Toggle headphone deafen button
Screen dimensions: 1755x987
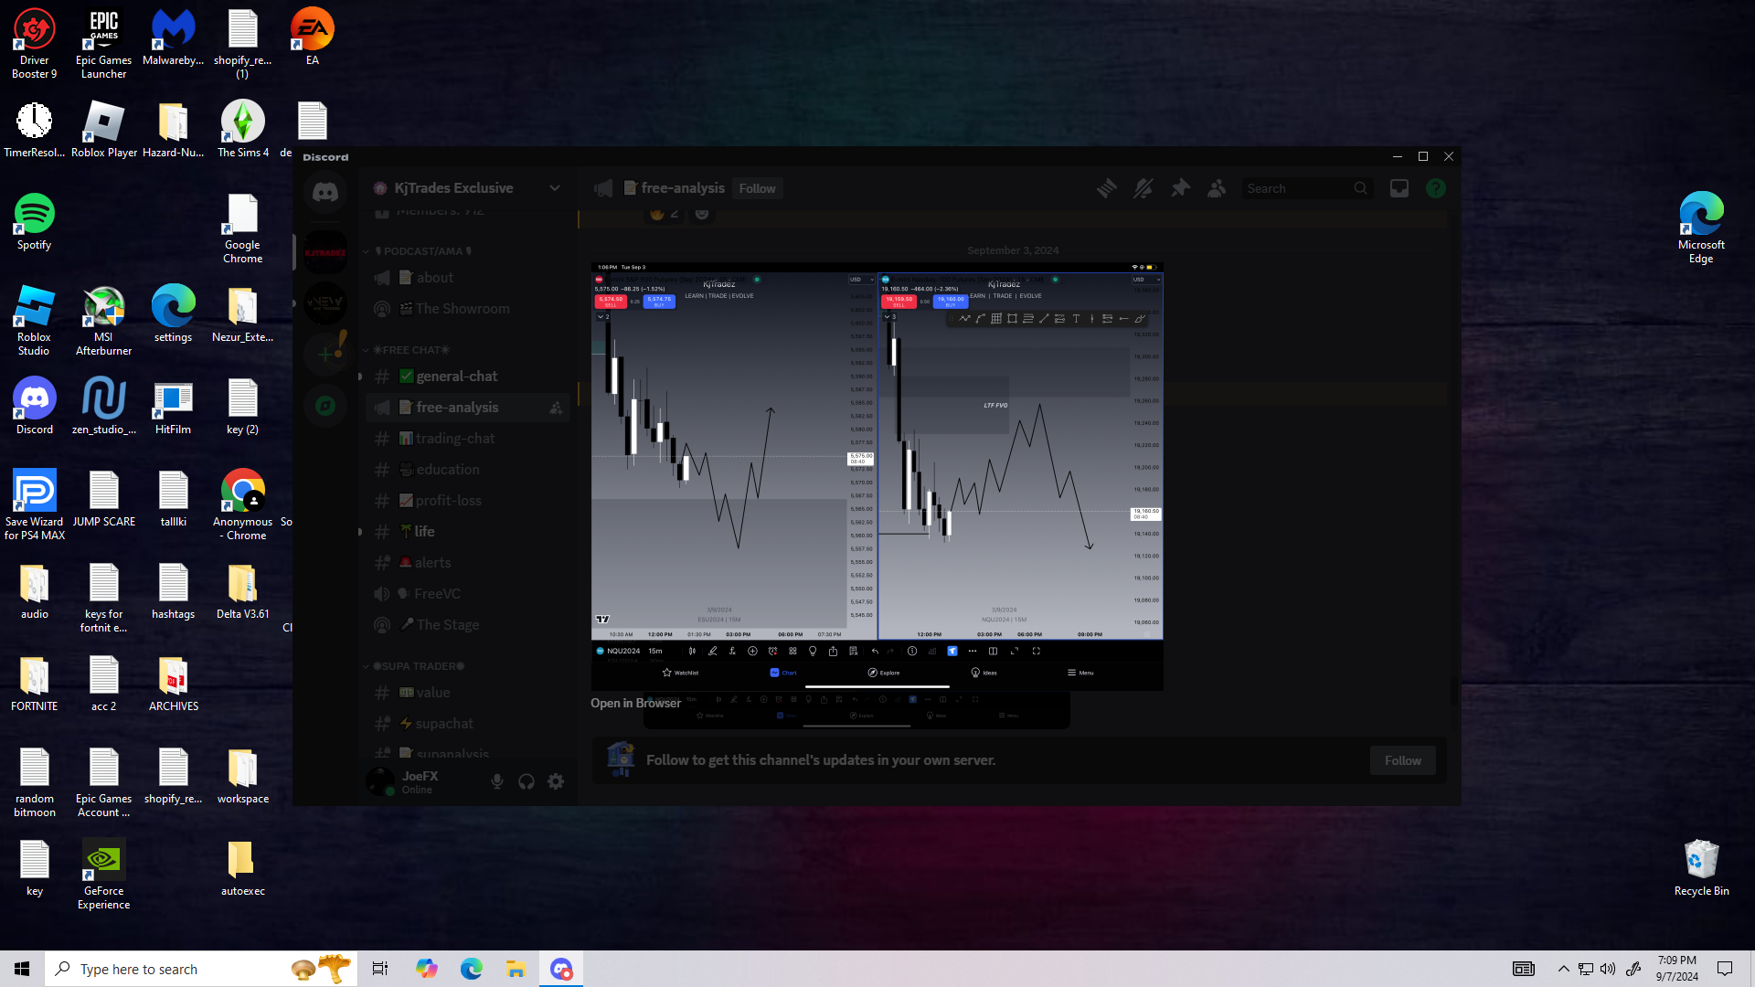pos(526,781)
